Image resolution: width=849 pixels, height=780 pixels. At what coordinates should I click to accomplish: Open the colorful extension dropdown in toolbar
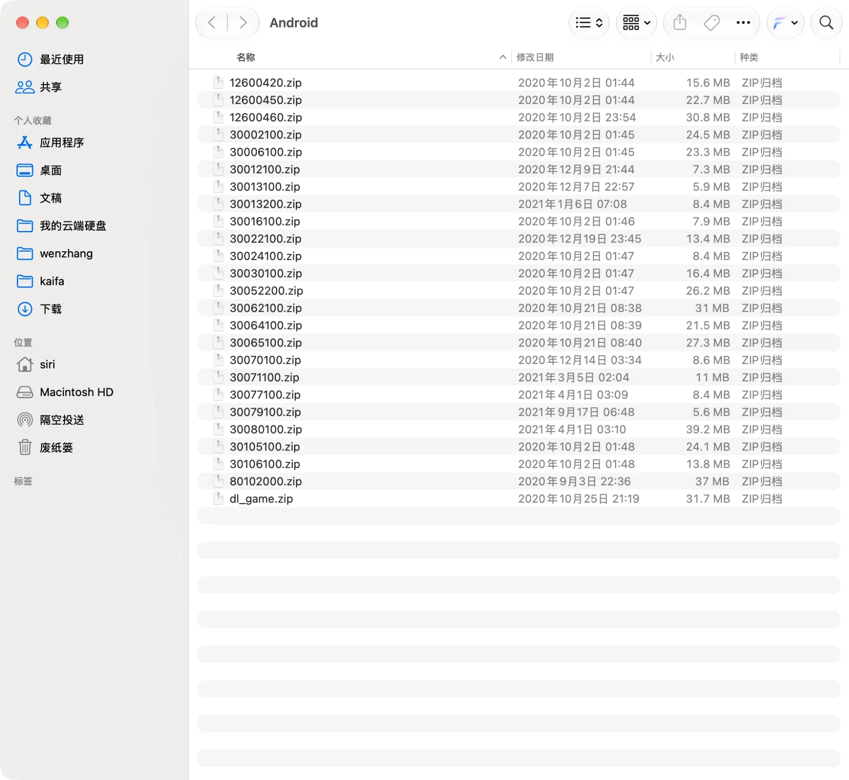pos(785,23)
